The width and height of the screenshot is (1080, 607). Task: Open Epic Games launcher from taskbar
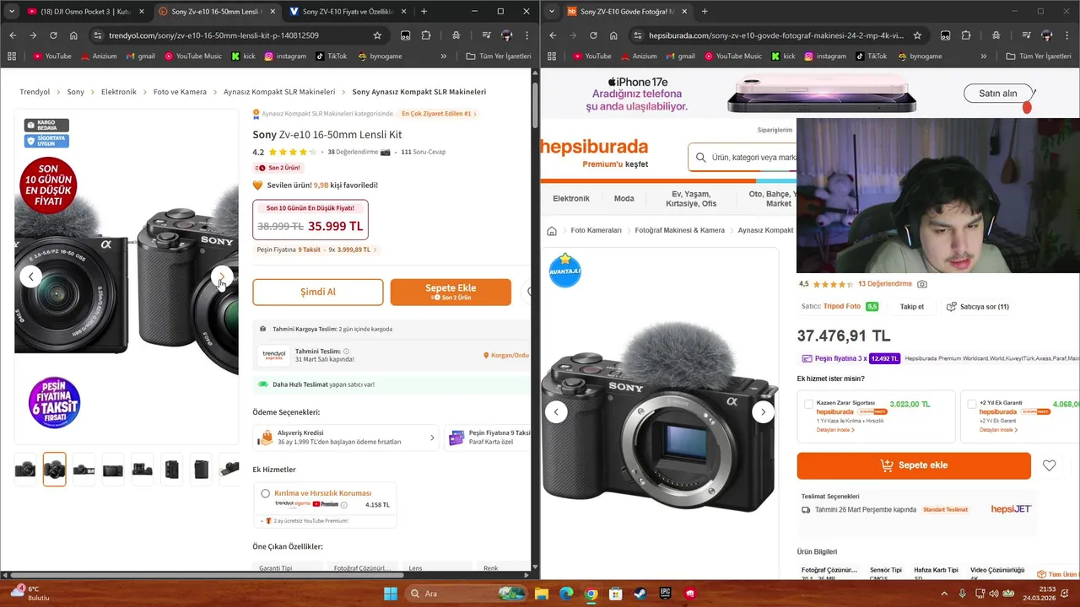pyautogui.click(x=665, y=594)
